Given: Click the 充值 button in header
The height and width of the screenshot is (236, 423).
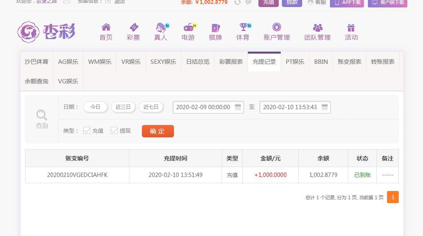Looking at the screenshot, I should 269,2.
